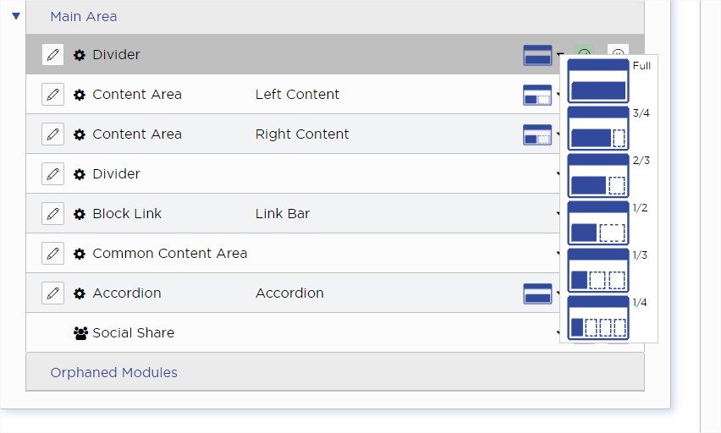Edit the Accordion module with pencil icon

[x=52, y=293]
